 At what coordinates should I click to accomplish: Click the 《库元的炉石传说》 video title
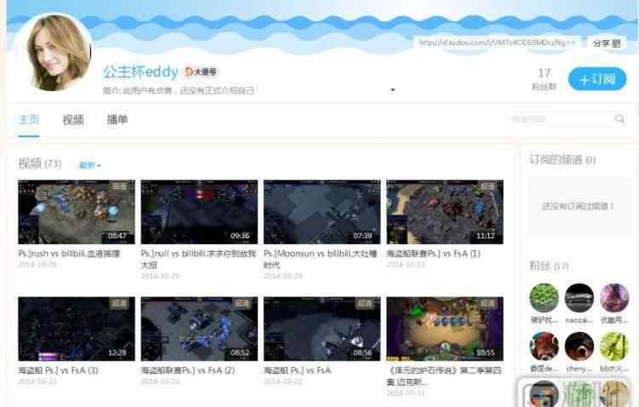click(444, 376)
